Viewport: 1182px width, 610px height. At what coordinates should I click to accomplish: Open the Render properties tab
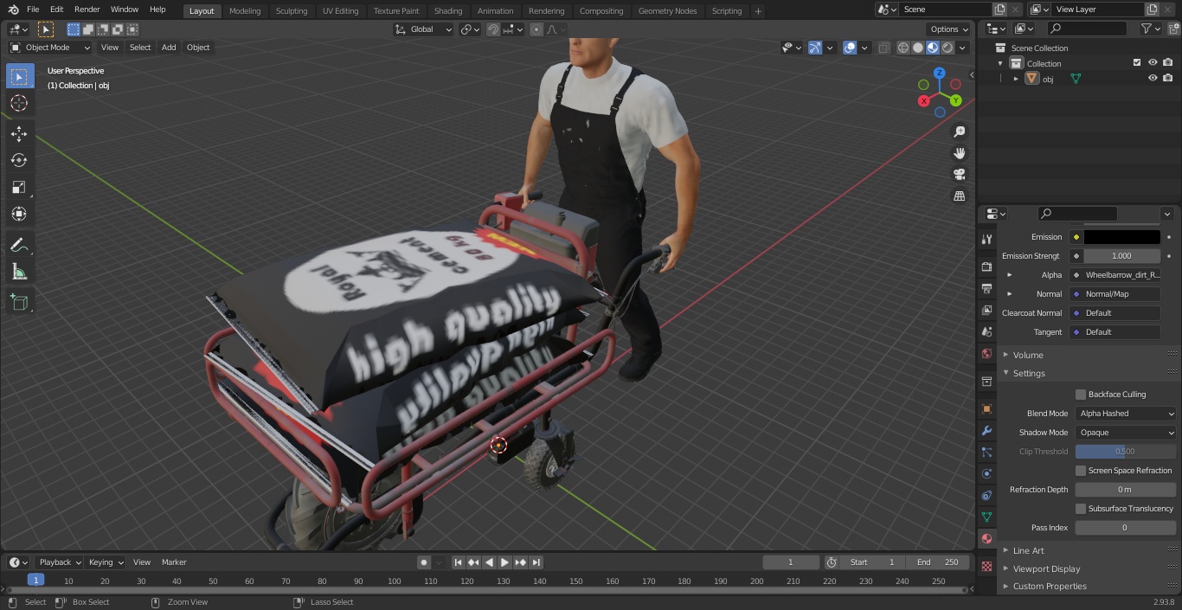click(986, 266)
